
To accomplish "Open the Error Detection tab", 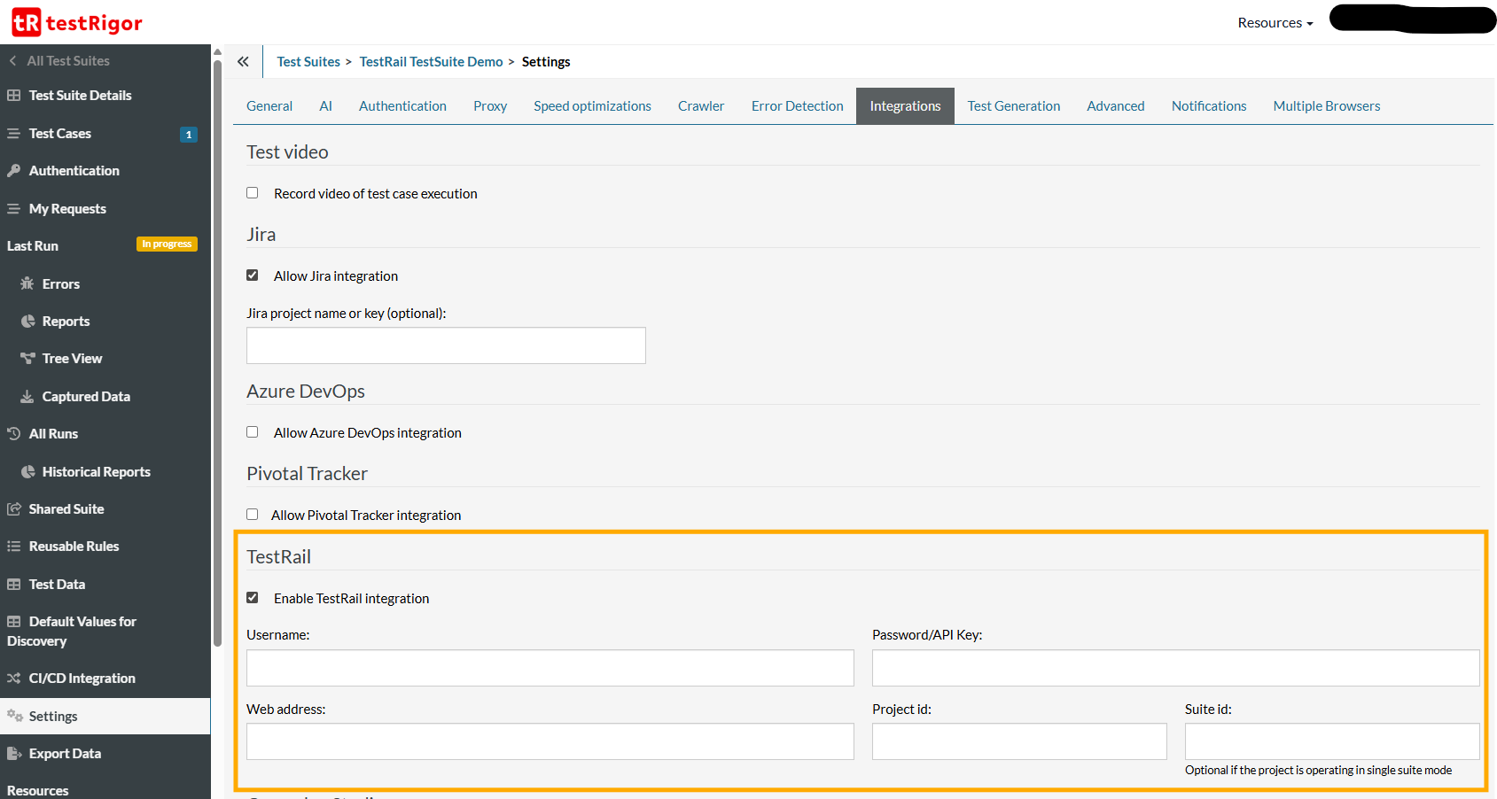I will click(798, 106).
